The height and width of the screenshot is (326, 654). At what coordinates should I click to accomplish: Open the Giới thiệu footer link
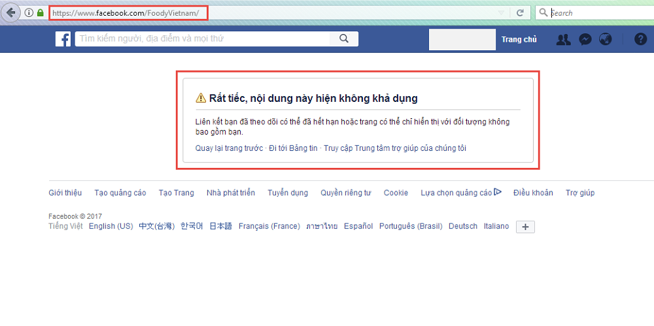coord(65,193)
